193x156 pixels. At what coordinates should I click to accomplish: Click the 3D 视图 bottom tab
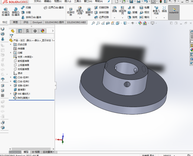[36, 152]
